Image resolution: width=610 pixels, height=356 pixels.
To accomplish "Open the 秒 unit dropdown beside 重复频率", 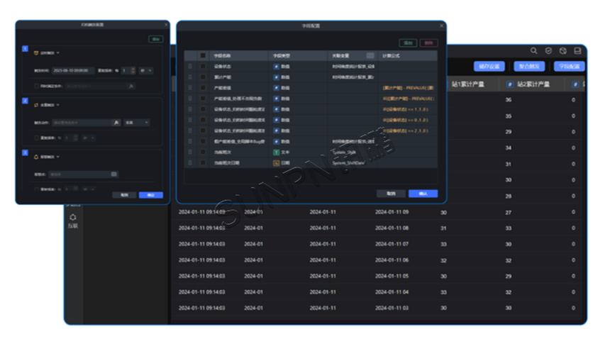I will [x=145, y=71].
